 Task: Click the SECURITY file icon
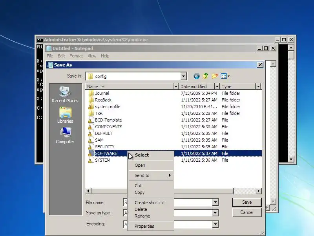pos(91,147)
